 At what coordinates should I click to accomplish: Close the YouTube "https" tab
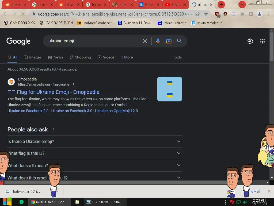pos(185,5)
